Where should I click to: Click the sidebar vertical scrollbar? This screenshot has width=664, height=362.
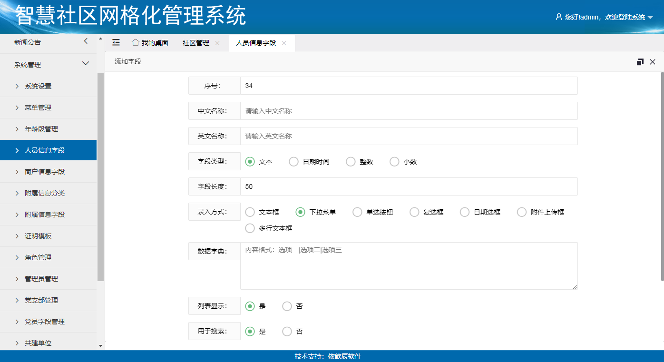(x=100, y=176)
